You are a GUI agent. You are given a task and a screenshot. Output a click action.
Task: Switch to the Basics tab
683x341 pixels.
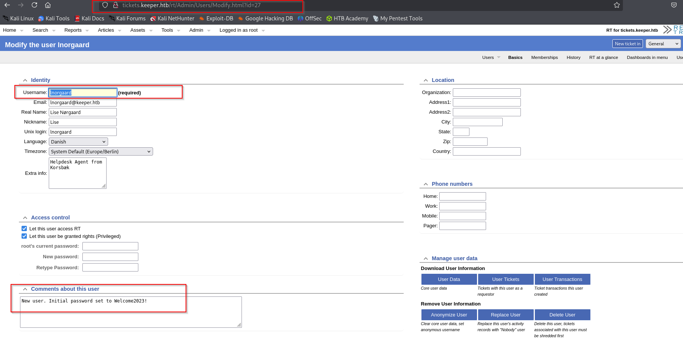tap(515, 57)
